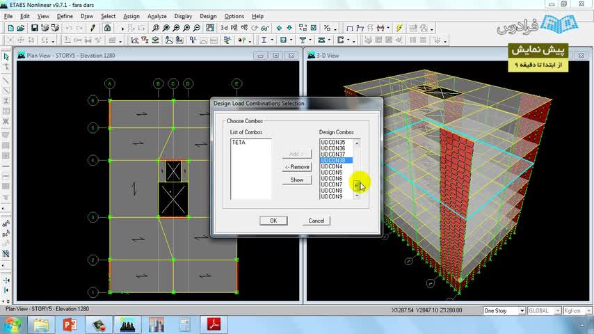Open the Design menu
Screen dimensions: 594x334
click(x=208, y=16)
